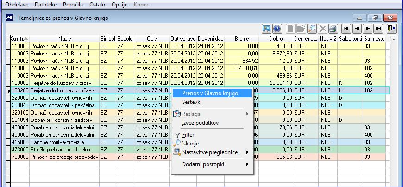Select the 473000 Stroški prehrane med delom row
This screenshot has width=403, height=187.
[x=198, y=149]
